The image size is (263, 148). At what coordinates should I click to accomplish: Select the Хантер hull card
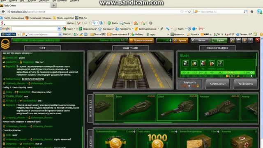point(249,108)
